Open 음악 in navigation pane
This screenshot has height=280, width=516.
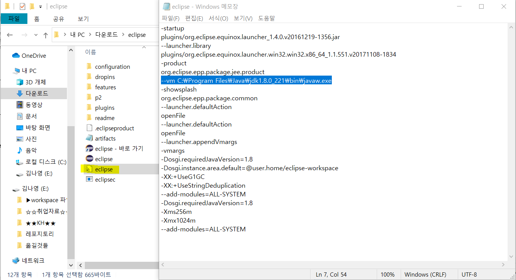click(x=31, y=150)
